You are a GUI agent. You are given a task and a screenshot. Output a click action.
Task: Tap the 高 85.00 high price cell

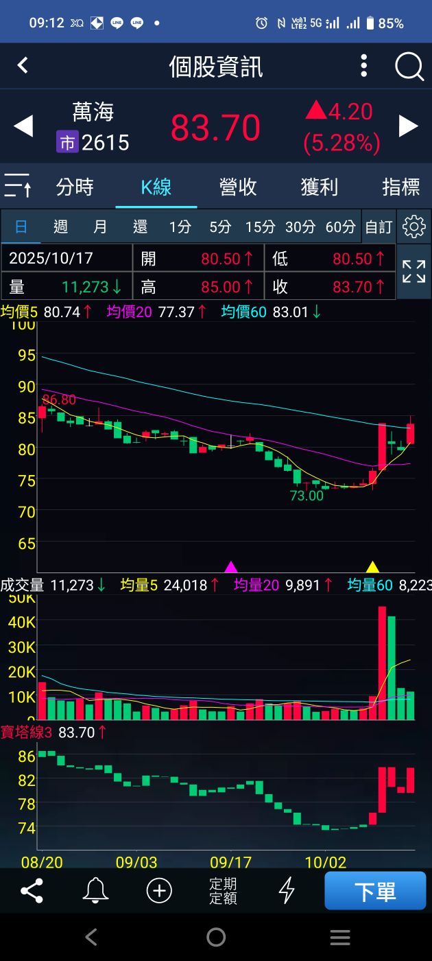[x=197, y=286]
